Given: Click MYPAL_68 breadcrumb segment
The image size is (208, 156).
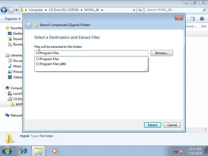Looking at the screenshot, I should tap(92, 10).
